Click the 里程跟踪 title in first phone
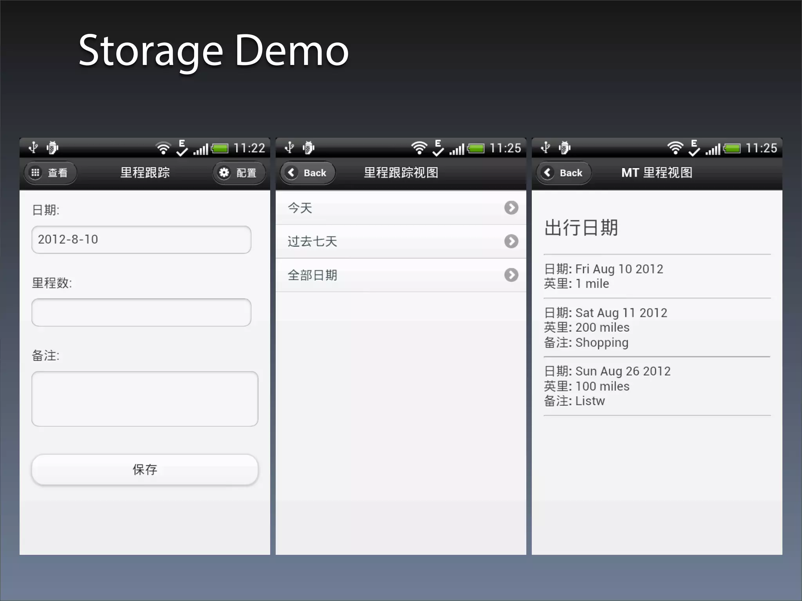Image resolution: width=802 pixels, height=601 pixels. 145,173
